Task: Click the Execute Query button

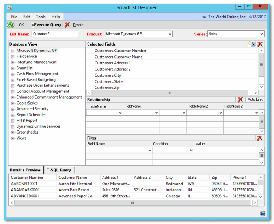Action: click(x=46, y=25)
